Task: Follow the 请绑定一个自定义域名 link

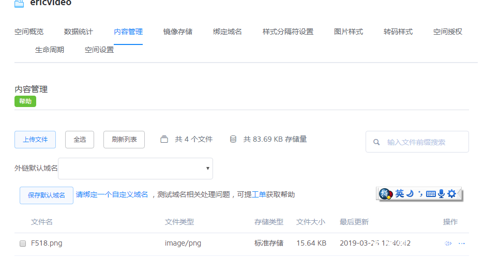Action: point(112,195)
